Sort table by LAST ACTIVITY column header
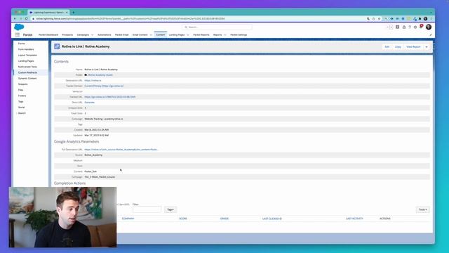Screen dimensions: 449x253 [x=354, y=219]
